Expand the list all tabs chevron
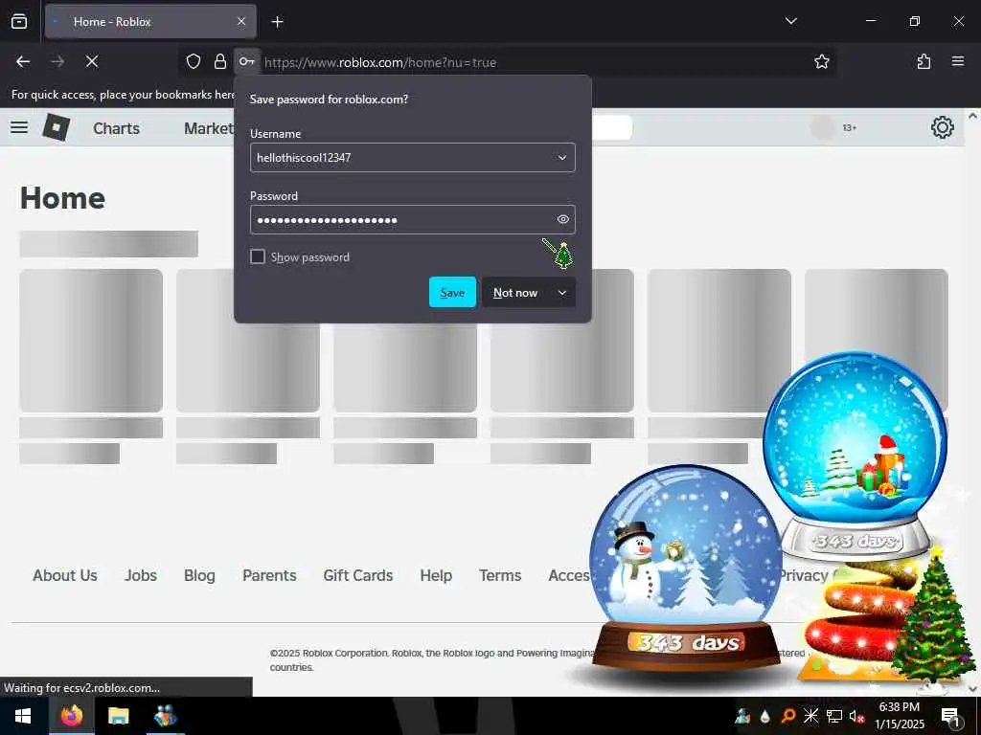The width and height of the screenshot is (981, 735). coord(790,21)
